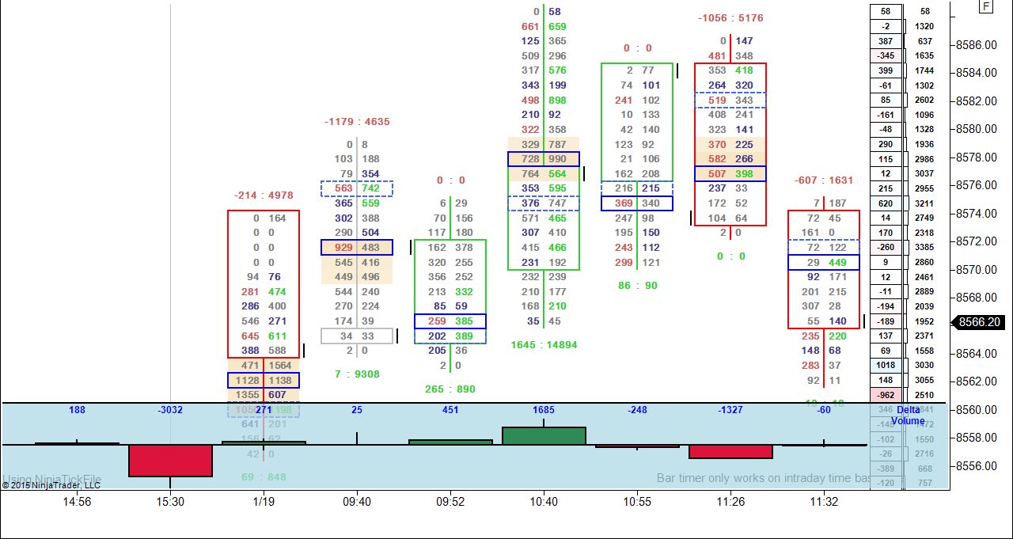
Task: Click the footer total 86 : 90
Action: [x=637, y=286]
